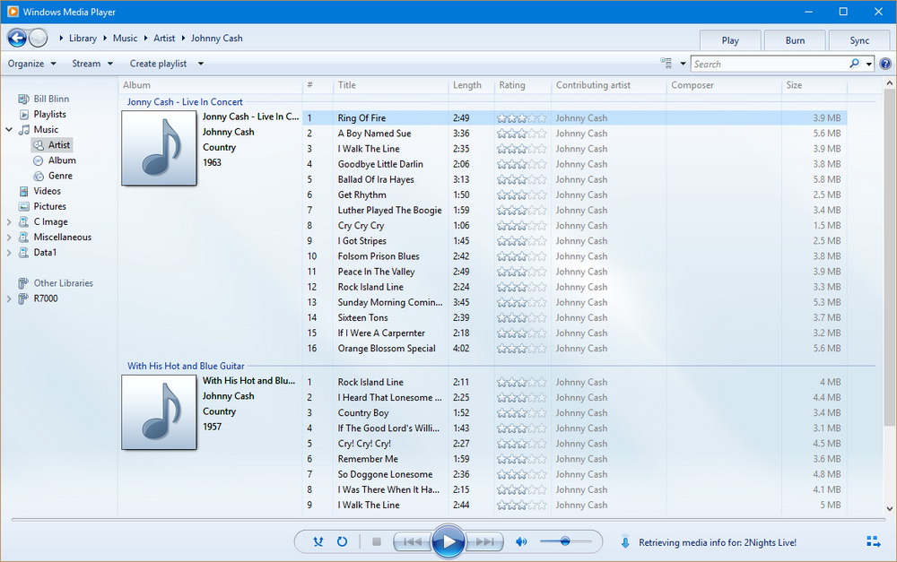Toggle shuffle in playback controls
The image size is (897, 562).
318,541
